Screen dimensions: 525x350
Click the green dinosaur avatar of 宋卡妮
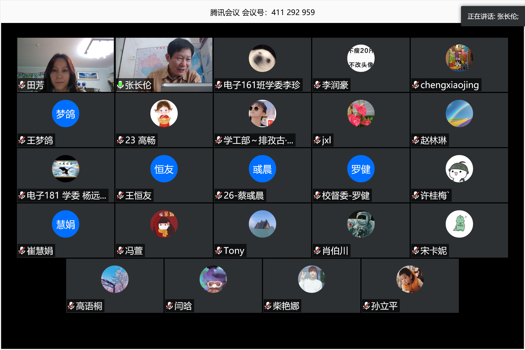(459, 224)
